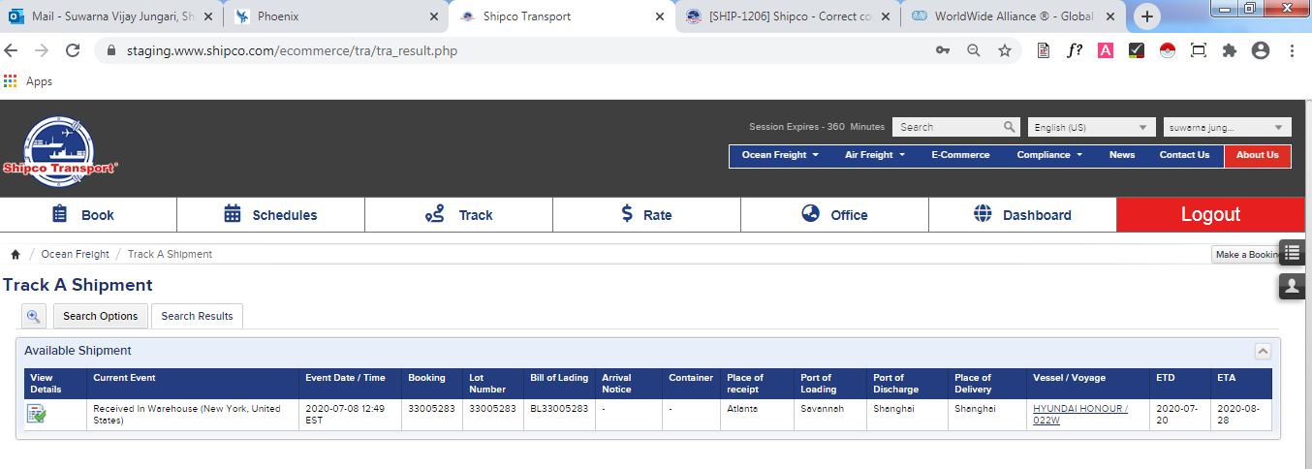Open the View Details icon for booking 33005283
Screen dimensions: 1312x469
(37, 414)
